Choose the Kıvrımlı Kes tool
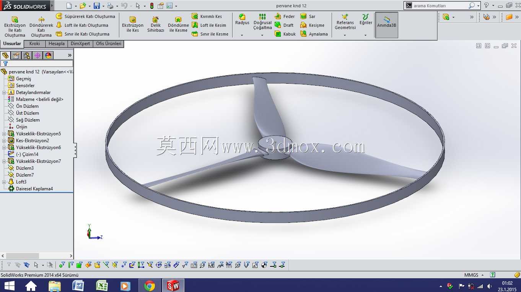Screen dimensions: 521x292 (x=207, y=16)
